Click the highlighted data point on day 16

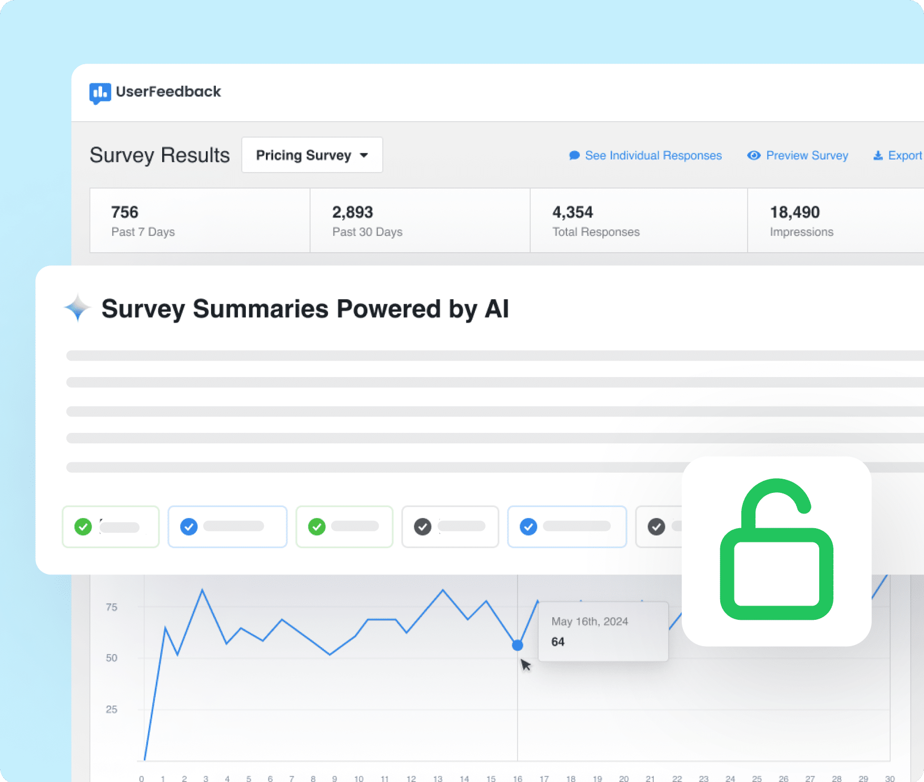(518, 645)
